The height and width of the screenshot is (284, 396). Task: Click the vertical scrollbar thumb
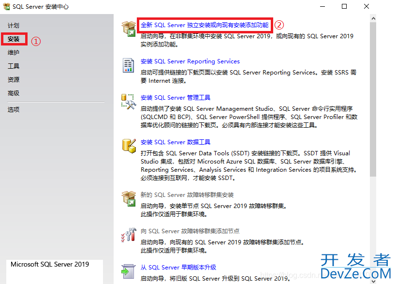click(x=373, y=100)
